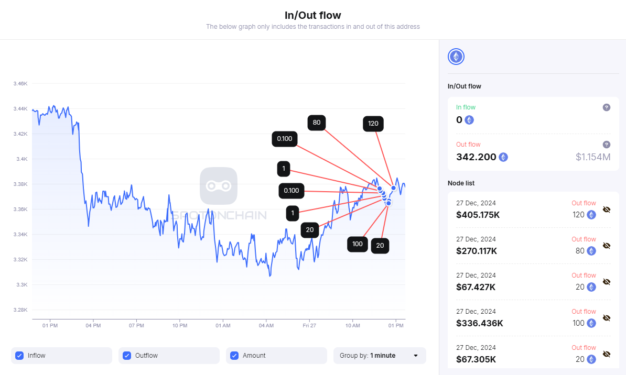Toggle visibility of the $336.436K node
The image size is (626, 375).
pos(607,318)
